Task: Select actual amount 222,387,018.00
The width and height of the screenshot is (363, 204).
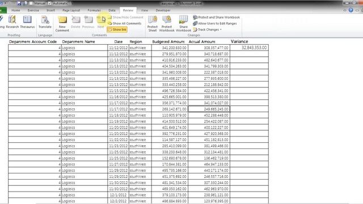Action: (x=209, y=72)
